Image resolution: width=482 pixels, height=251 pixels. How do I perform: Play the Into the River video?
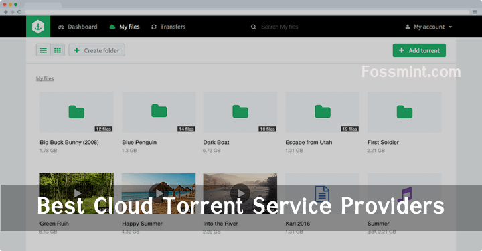pyautogui.click(x=240, y=193)
